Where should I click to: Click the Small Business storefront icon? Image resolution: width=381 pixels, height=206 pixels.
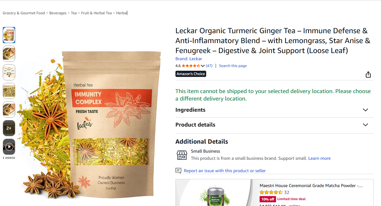[x=182, y=155]
